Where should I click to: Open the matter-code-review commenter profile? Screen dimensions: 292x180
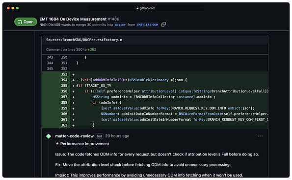[74, 136]
